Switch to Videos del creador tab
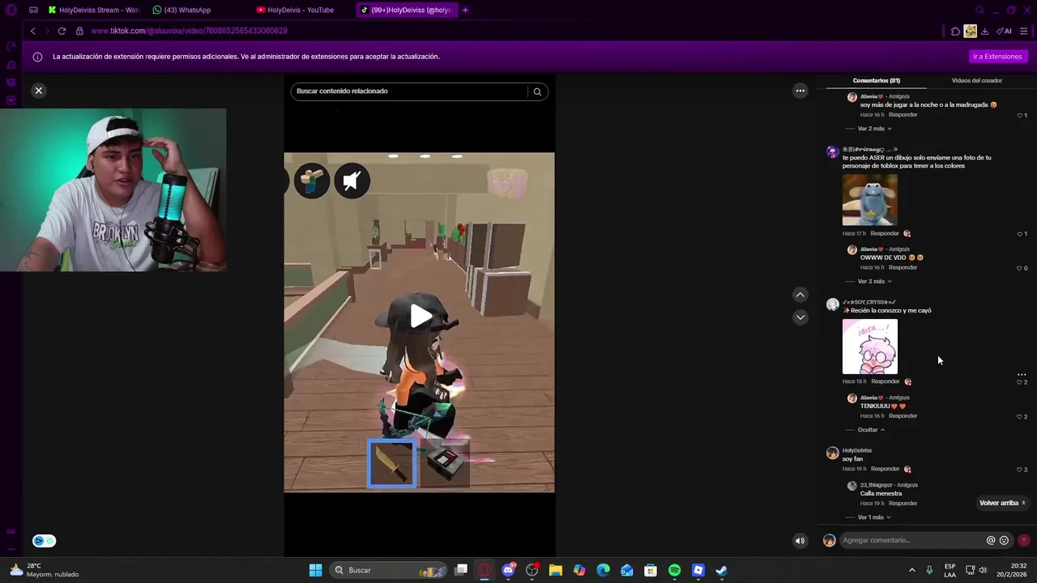This screenshot has width=1037, height=583. click(977, 80)
